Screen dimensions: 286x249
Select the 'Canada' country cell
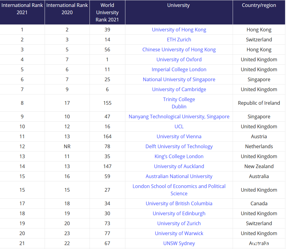pos(259,203)
